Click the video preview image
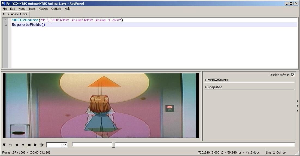Viewport: 300px width, 156px height. tap(101, 105)
